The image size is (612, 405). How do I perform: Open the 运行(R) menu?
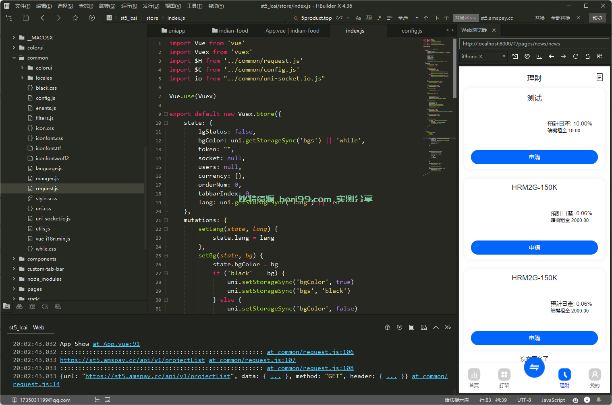[x=129, y=6]
